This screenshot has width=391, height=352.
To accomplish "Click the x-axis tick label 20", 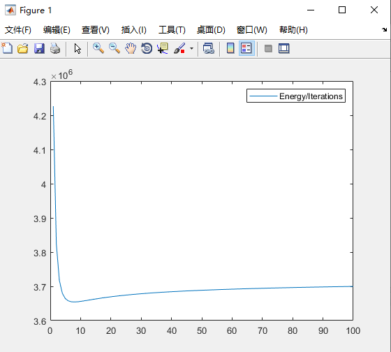I will [x=111, y=331].
